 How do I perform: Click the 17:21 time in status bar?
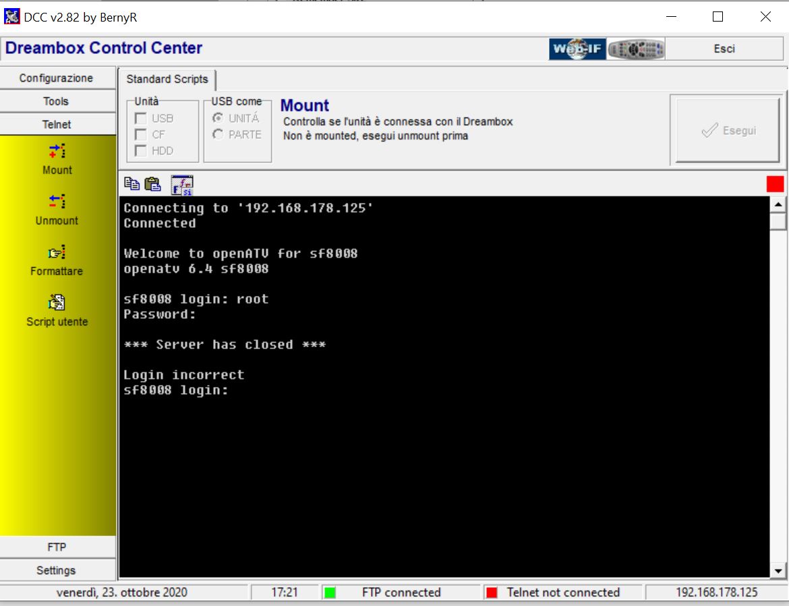pyautogui.click(x=285, y=593)
